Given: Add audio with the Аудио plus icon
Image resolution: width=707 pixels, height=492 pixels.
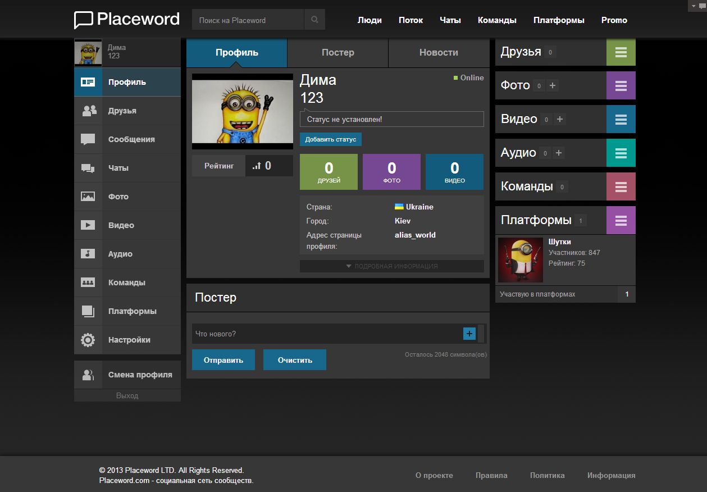Looking at the screenshot, I should [x=558, y=153].
